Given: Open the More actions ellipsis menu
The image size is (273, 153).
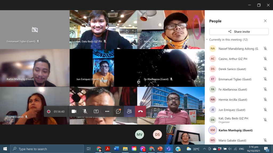Looking at the screenshot, I should coord(107,112).
